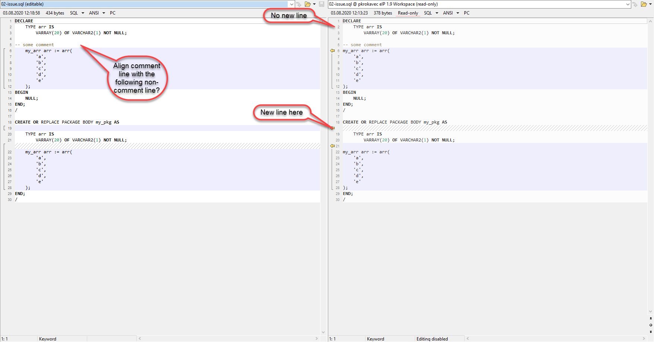
Task: Click the curved transfer arrow in the right toolbar
Action: (635, 4)
